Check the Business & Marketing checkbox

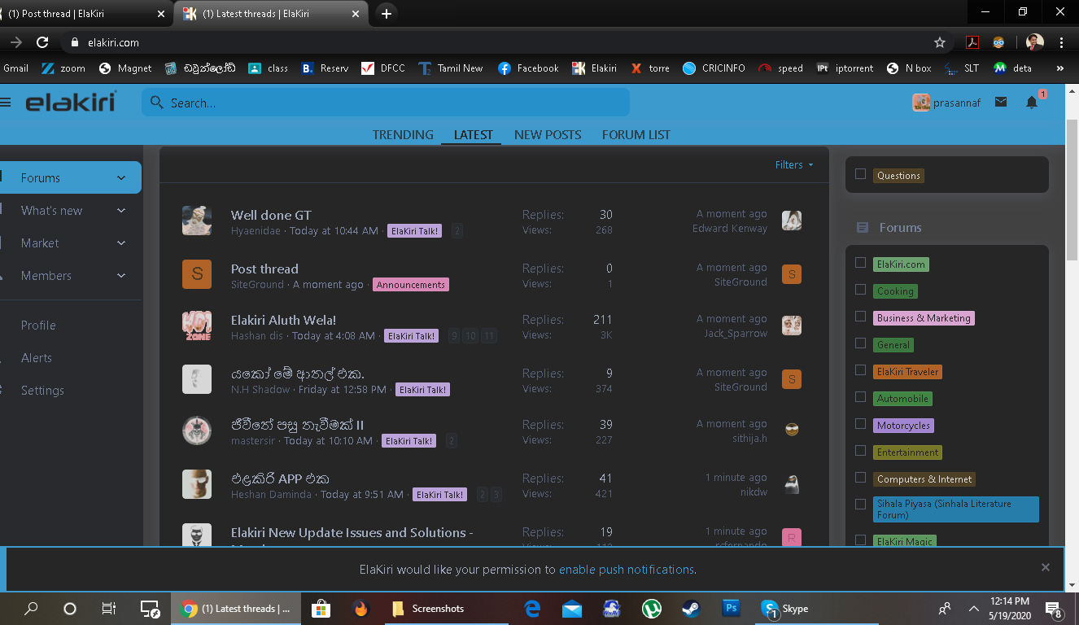click(x=860, y=317)
